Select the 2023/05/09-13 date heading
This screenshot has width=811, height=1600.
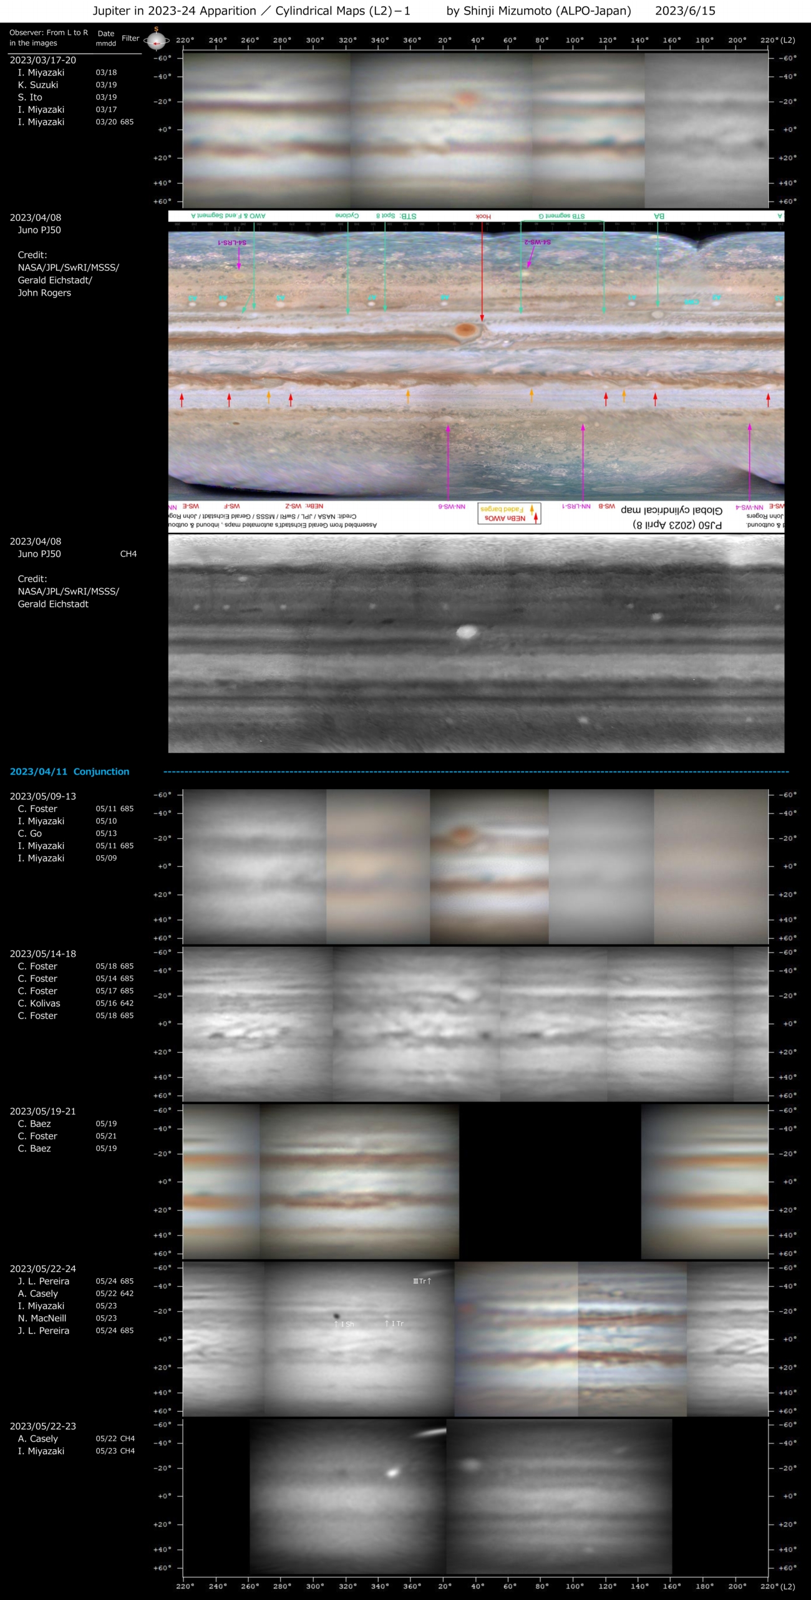(43, 796)
